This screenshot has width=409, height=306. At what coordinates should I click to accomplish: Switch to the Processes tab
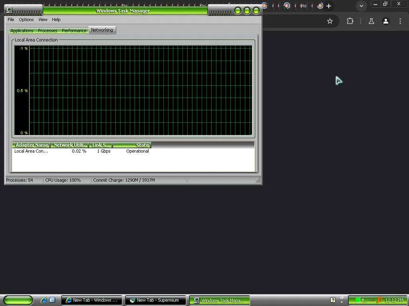point(48,31)
